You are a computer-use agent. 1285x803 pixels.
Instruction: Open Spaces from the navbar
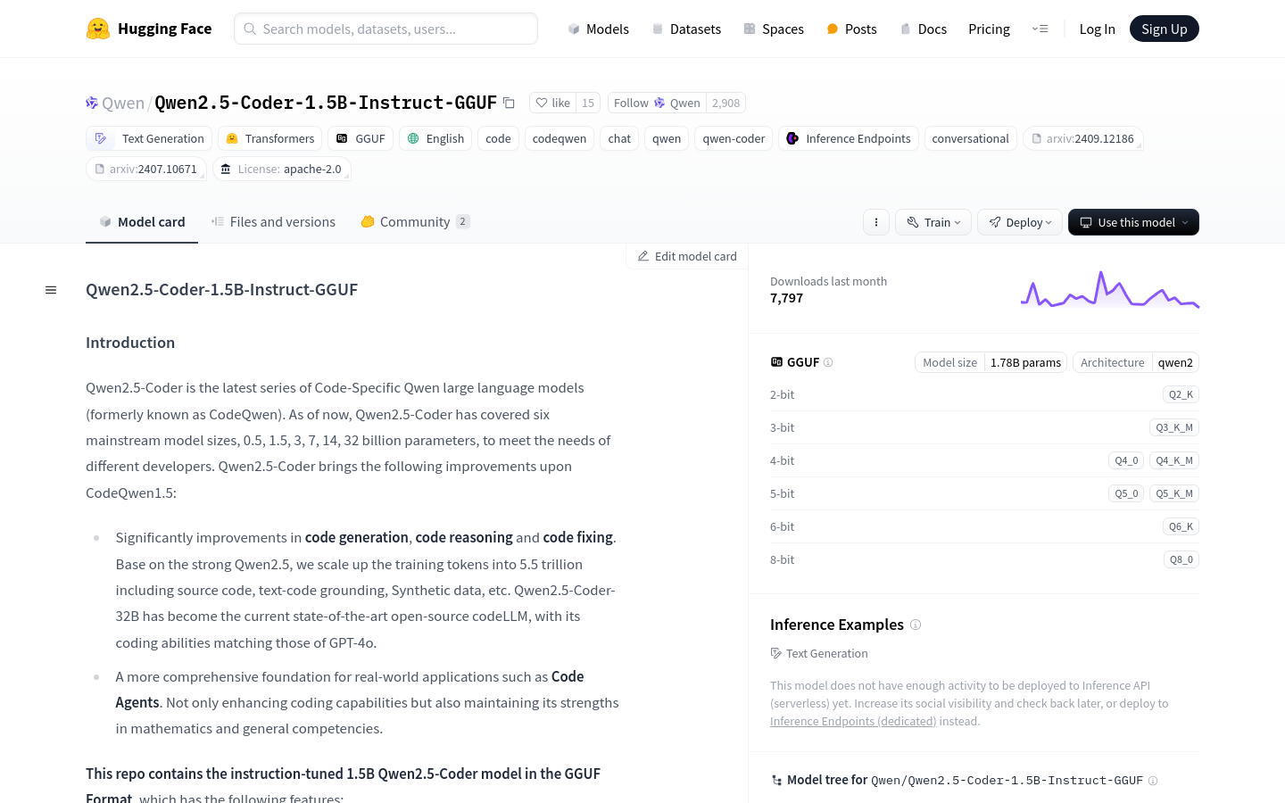coord(774,29)
